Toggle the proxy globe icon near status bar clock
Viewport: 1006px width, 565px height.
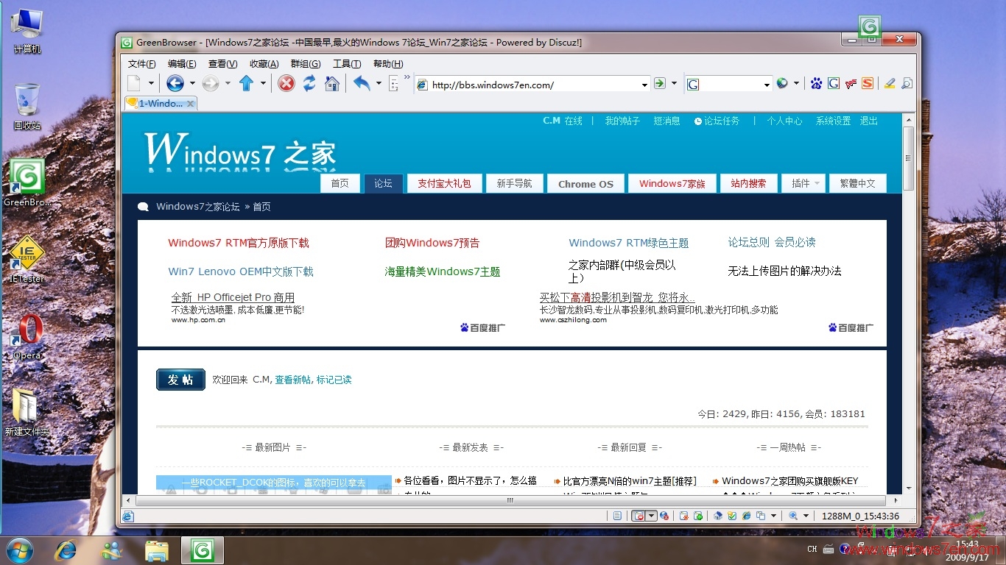665,516
